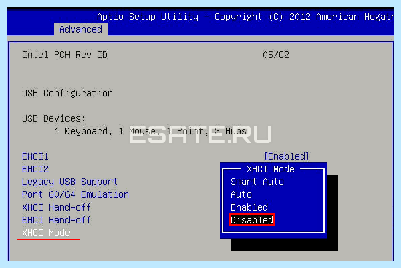Select the EHCI1 setting
This screenshot has height=268, width=401.
tap(35, 156)
